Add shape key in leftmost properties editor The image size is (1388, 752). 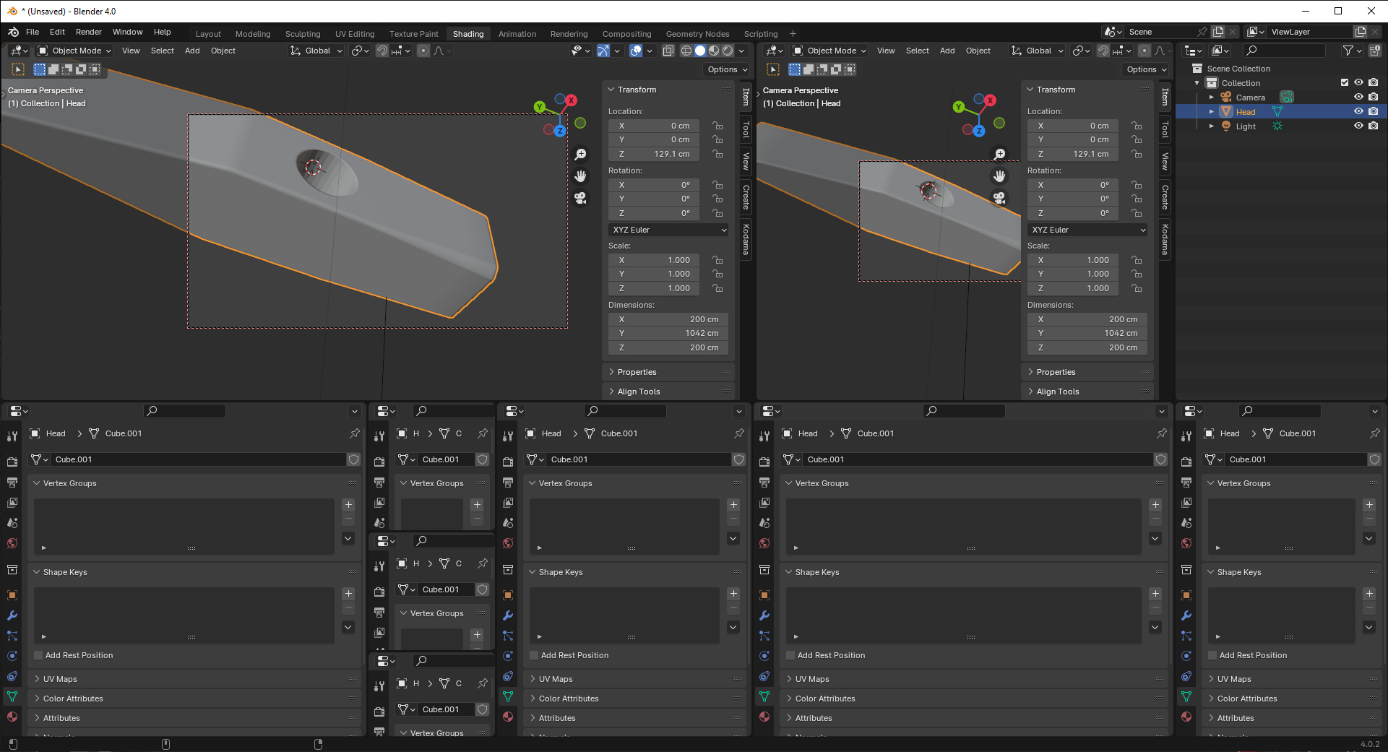click(348, 594)
